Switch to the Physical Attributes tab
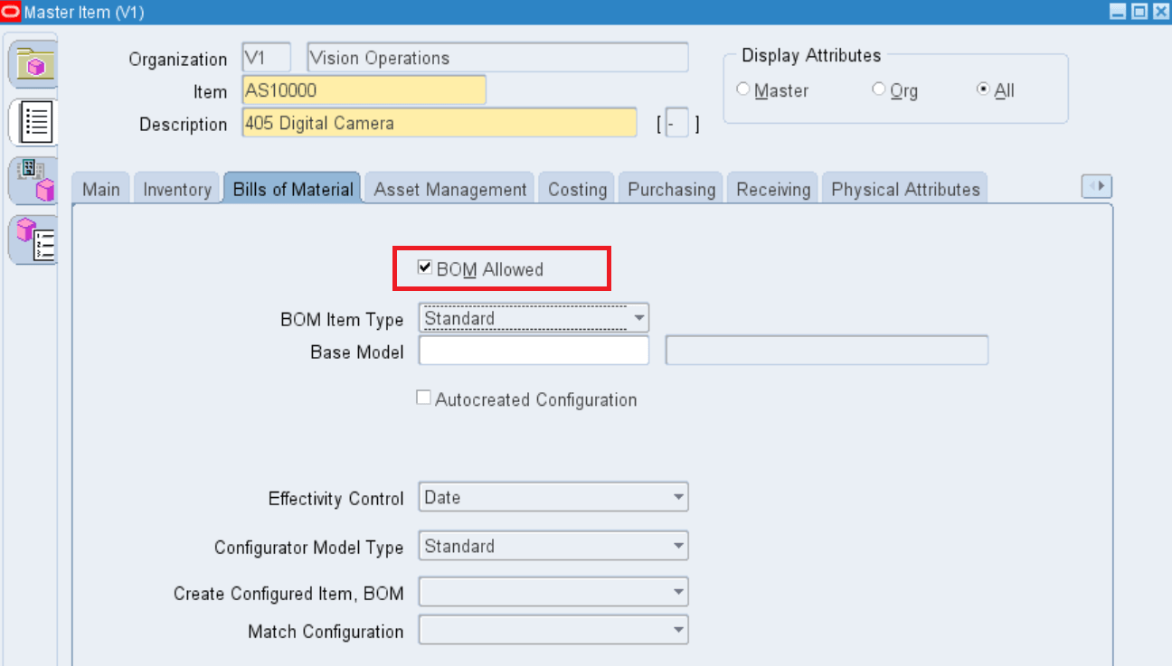The height and width of the screenshot is (666, 1172). point(904,188)
